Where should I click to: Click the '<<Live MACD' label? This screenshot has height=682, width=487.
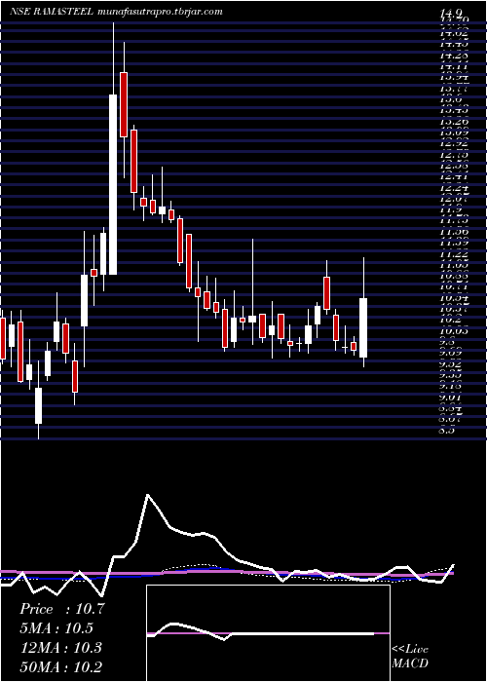[x=410, y=657]
